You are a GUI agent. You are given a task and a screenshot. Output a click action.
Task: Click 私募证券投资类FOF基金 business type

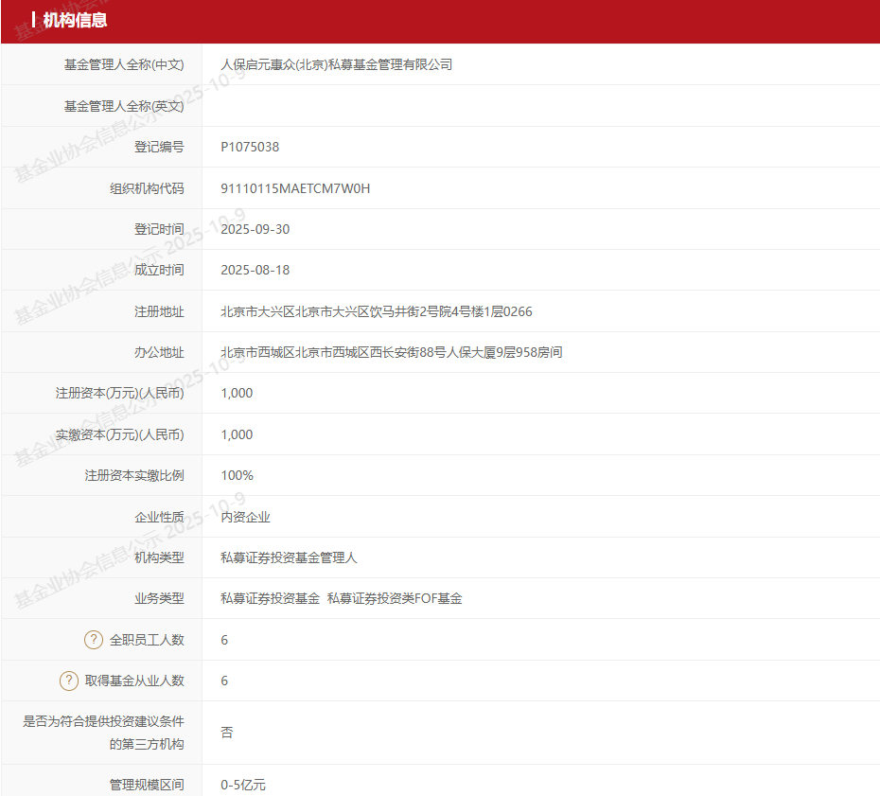tap(395, 598)
